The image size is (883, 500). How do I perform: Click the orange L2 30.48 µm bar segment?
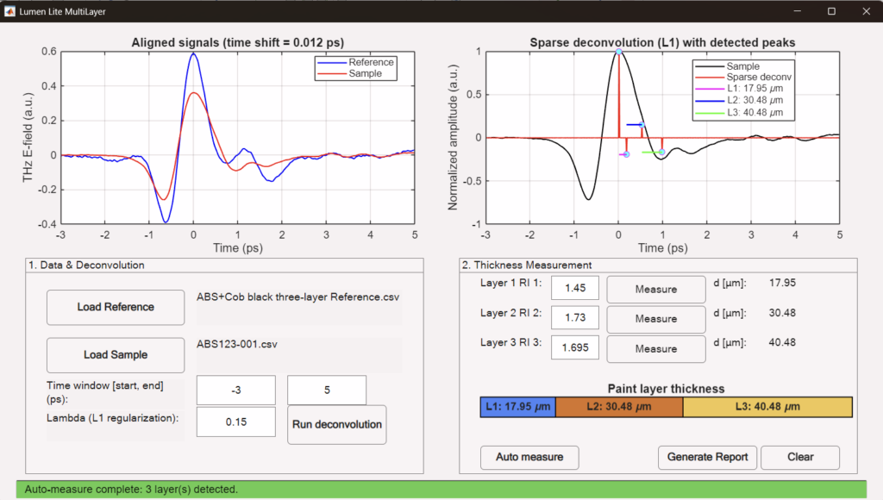[x=619, y=407]
